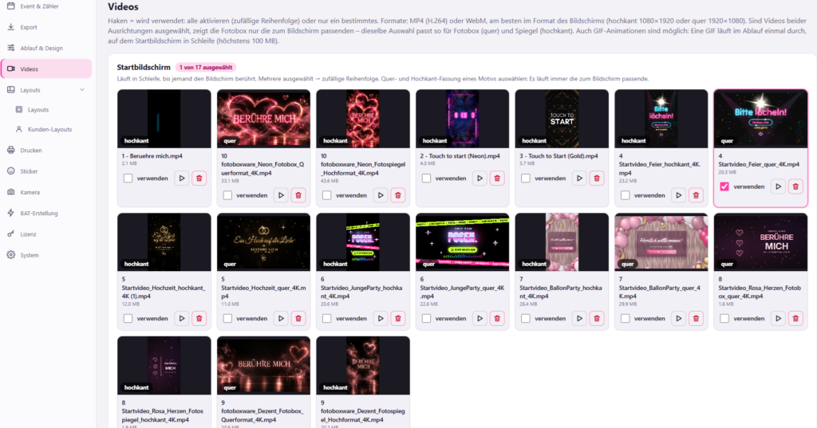Delete 1 - Beruehre mich.mp4 video
This screenshot has height=428, width=817.
pyautogui.click(x=199, y=178)
